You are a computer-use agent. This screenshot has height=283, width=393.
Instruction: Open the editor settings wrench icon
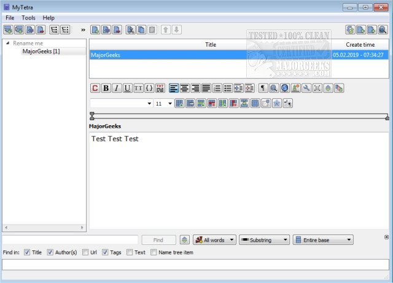(306, 88)
